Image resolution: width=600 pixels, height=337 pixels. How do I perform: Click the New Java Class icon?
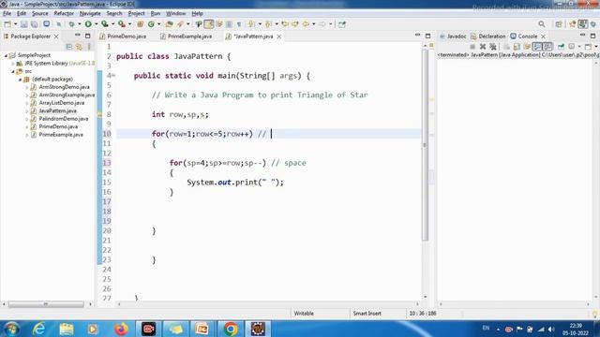(x=152, y=24)
